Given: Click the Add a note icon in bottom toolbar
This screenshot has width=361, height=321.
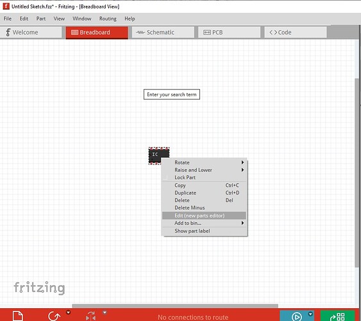Looking at the screenshot, I should [18, 316].
